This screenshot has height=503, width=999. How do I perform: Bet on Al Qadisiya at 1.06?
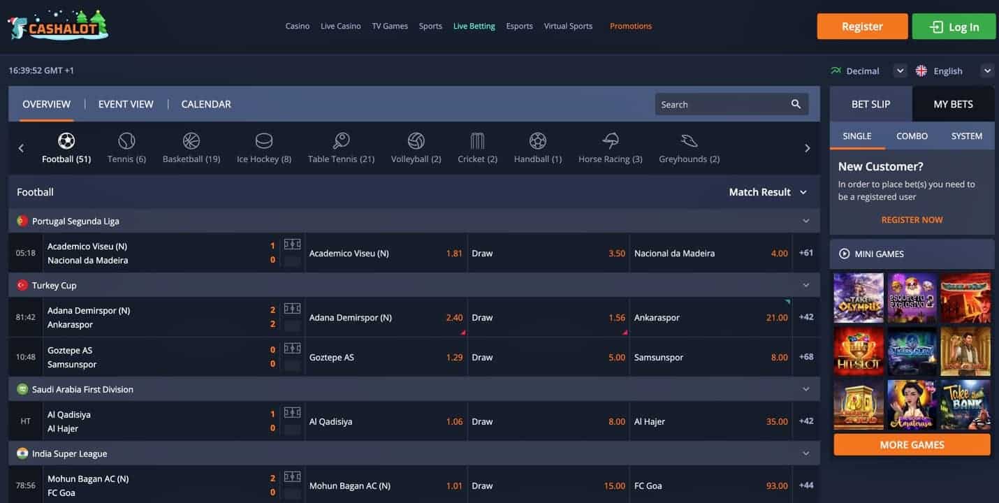point(386,421)
